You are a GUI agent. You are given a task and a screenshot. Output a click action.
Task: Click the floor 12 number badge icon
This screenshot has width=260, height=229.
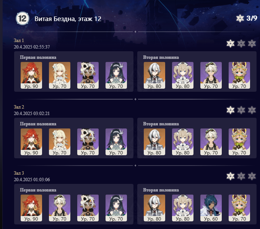23,19
